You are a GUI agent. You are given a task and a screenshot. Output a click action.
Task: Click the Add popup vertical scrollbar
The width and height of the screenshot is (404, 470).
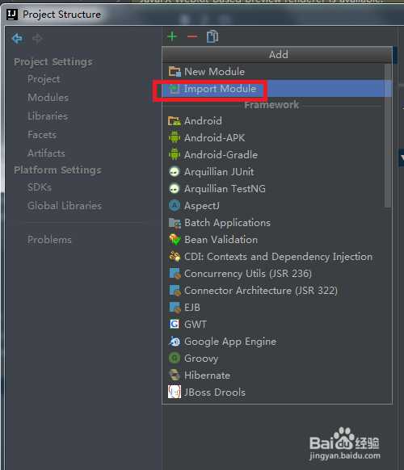388,136
